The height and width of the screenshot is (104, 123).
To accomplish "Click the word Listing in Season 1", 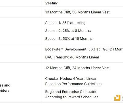I will [x=80, y=23].
